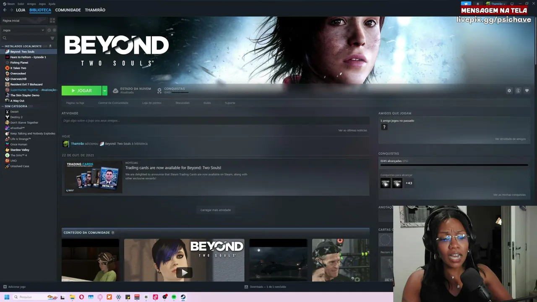This screenshot has height=302, width=537.
Task: Click the Adicionar jogo plus icon
Action: [x=5, y=287]
